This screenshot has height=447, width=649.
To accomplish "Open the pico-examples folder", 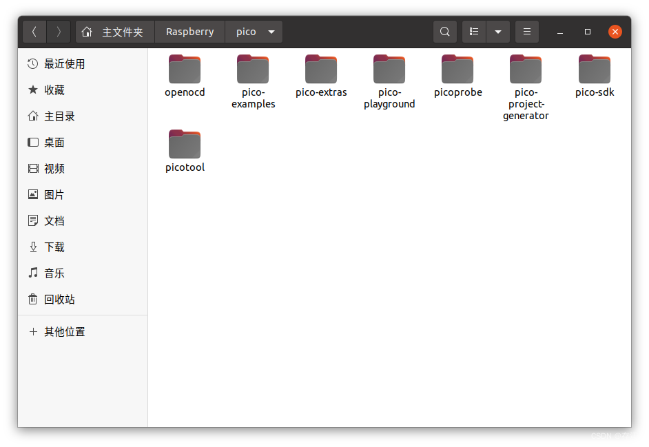I will click(x=253, y=69).
